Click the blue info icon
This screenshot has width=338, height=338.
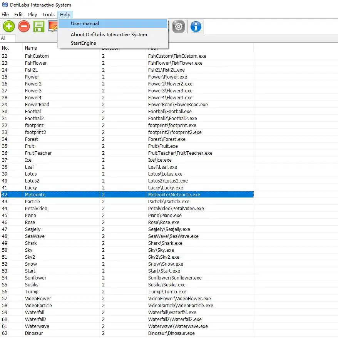click(196, 27)
